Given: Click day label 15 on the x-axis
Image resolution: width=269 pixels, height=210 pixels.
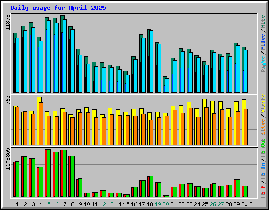Looking at the screenshot, I should pos(126,204).
